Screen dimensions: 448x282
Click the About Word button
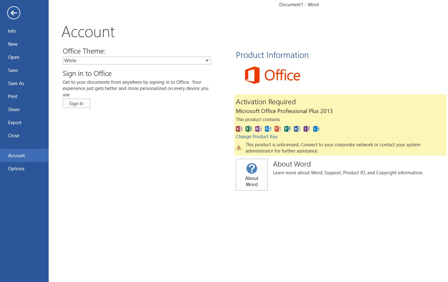(x=251, y=174)
